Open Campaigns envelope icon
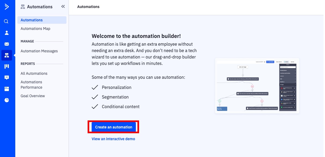Image resolution: width=325 pixels, height=157 pixels. point(7,44)
